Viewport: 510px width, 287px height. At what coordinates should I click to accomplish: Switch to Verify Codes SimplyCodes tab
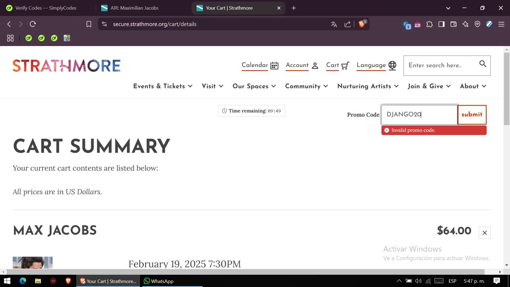[46, 8]
